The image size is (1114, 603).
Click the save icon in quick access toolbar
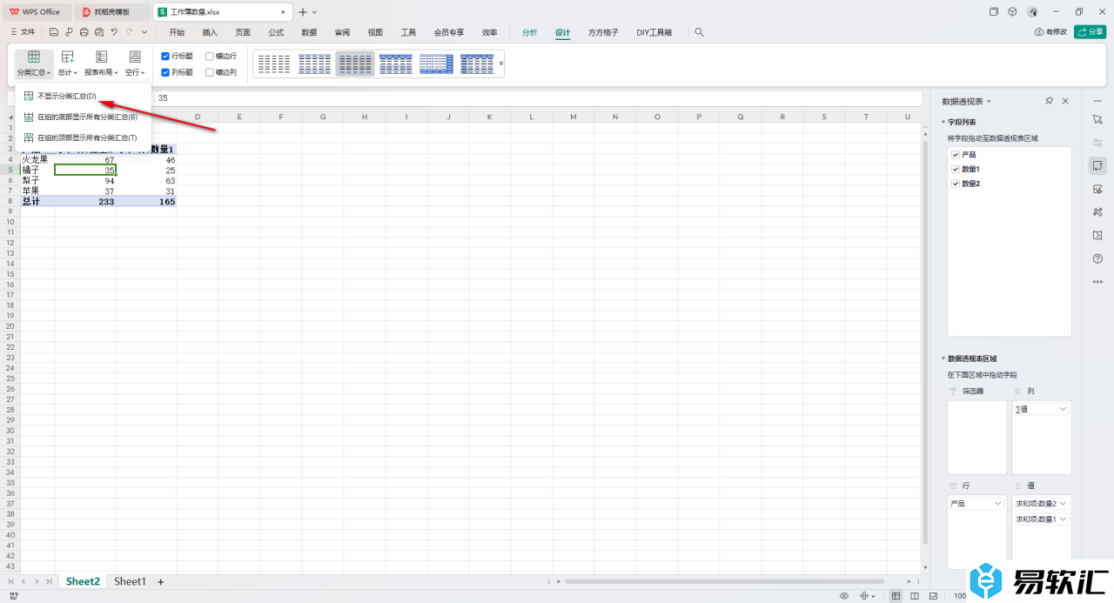click(54, 32)
